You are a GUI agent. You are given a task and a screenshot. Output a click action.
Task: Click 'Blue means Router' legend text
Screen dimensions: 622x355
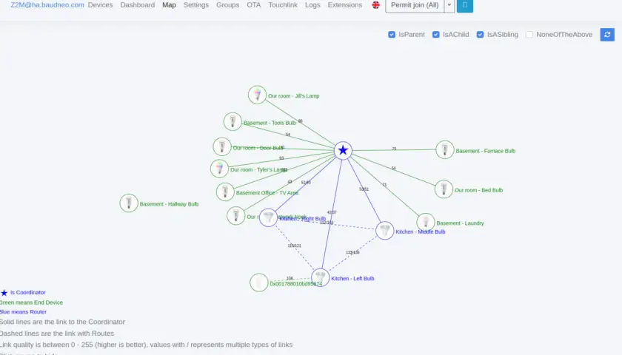pyautogui.click(x=23, y=312)
